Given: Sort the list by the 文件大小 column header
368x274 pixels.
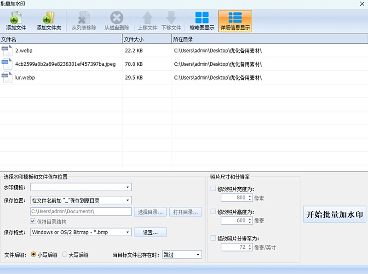Looking at the screenshot, I should [x=147, y=39].
